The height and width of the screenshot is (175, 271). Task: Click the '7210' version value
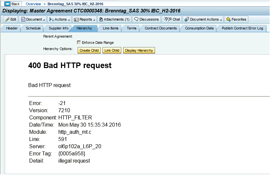coord(64,110)
